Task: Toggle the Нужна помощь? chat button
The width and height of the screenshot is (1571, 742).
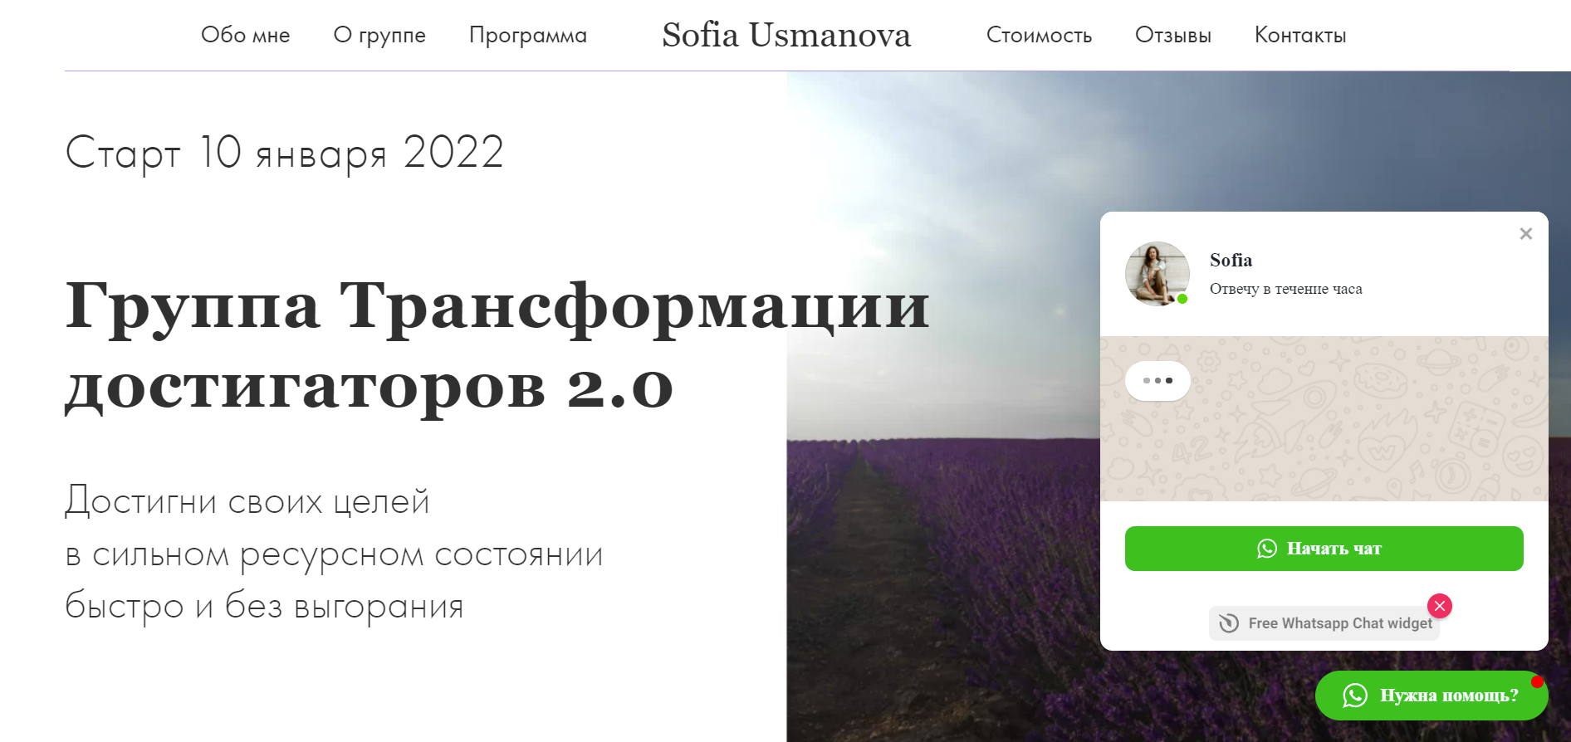Action: pyautogui.click(x=1432, y=696)
